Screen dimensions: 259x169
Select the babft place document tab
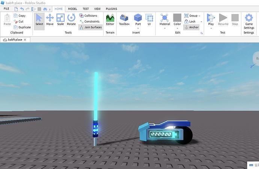(x=15, y=40)
